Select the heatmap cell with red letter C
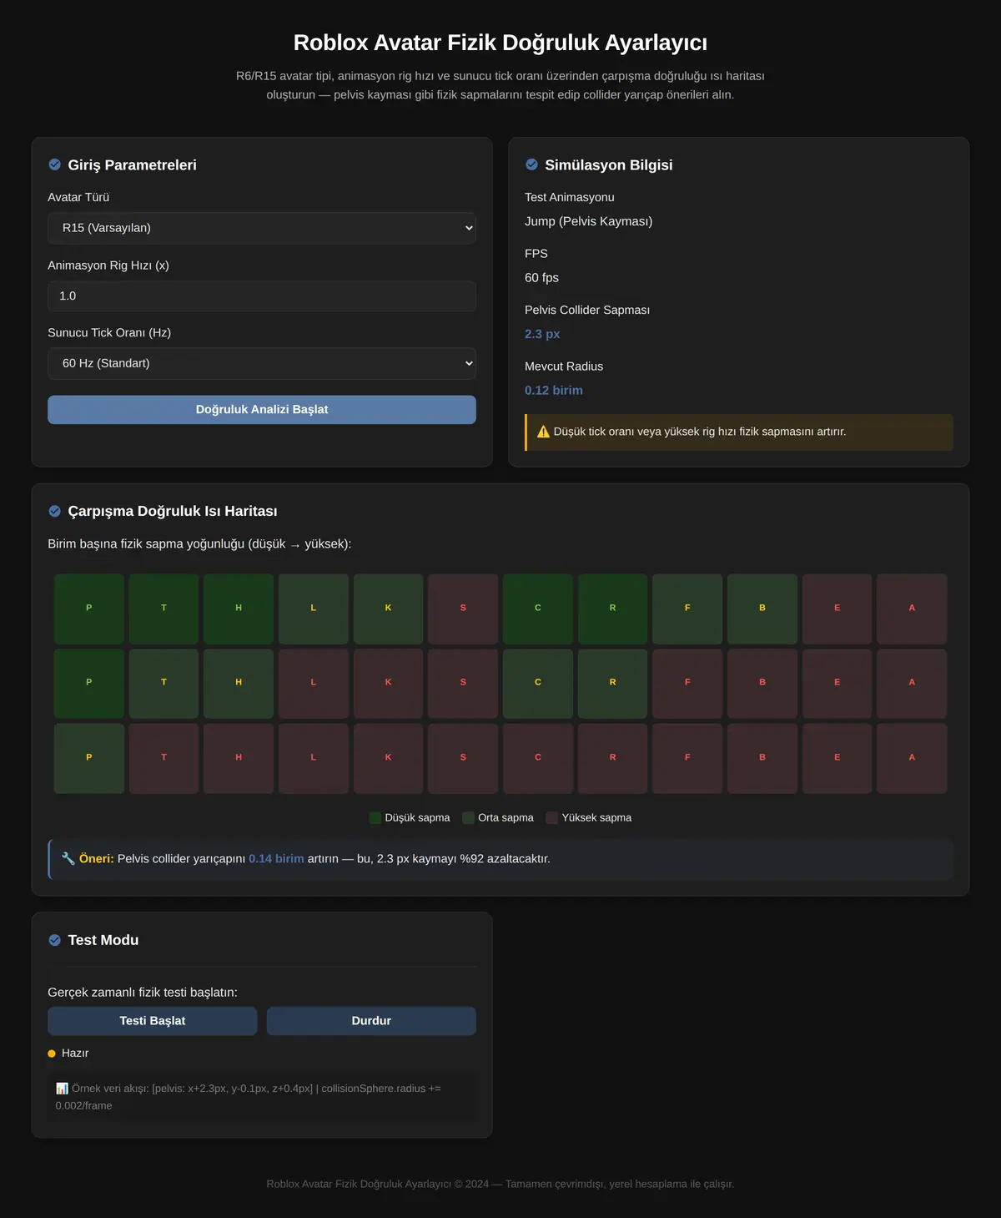The height and width of the screenshot is (1218, 1001). pyautogui.click(x=538, y=758)
